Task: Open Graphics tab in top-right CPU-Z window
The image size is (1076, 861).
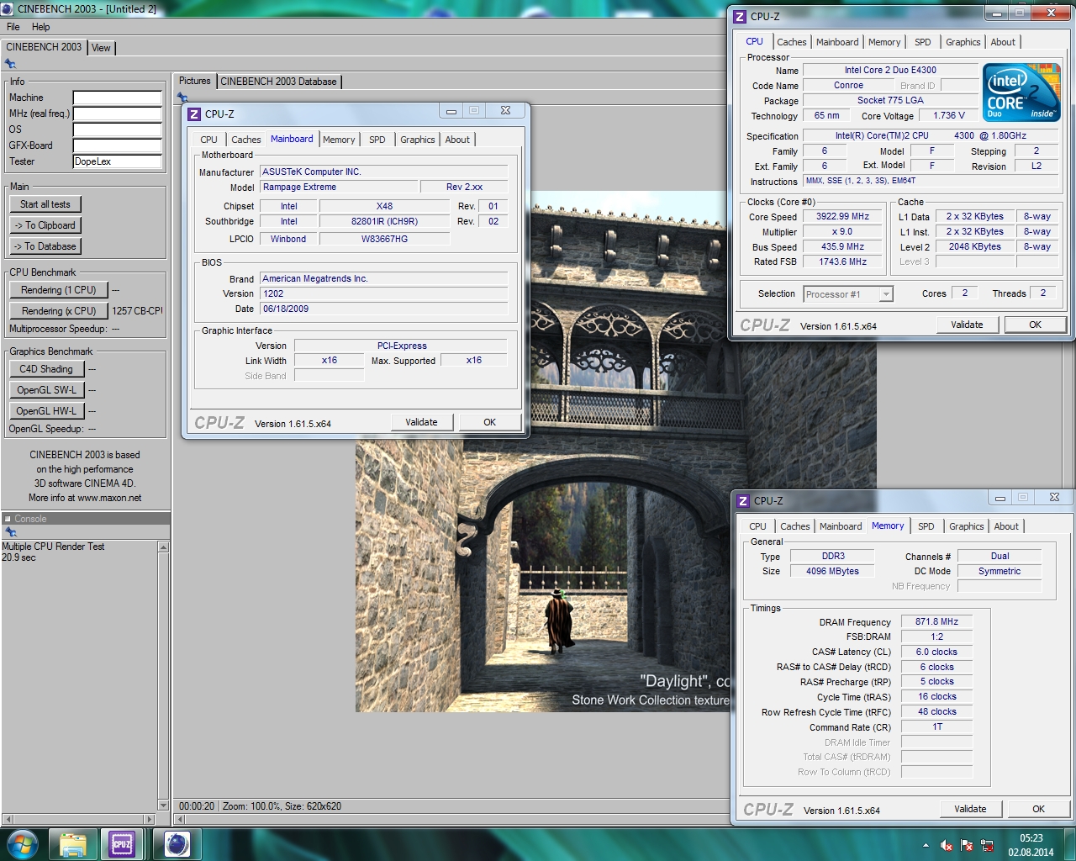Action: click(963, 42)
